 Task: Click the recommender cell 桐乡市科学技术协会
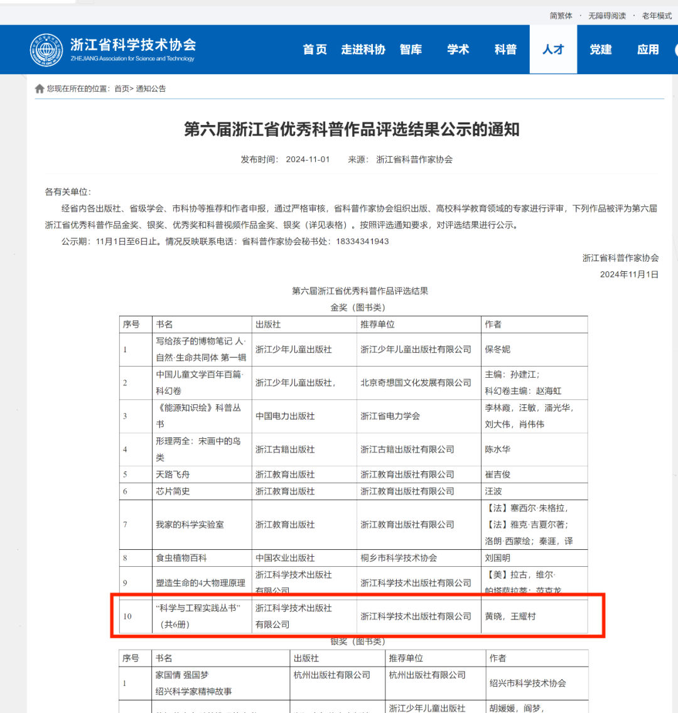(399, 558)
